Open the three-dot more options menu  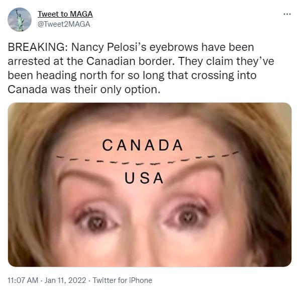pyautogui.click(x=287, y=14)
